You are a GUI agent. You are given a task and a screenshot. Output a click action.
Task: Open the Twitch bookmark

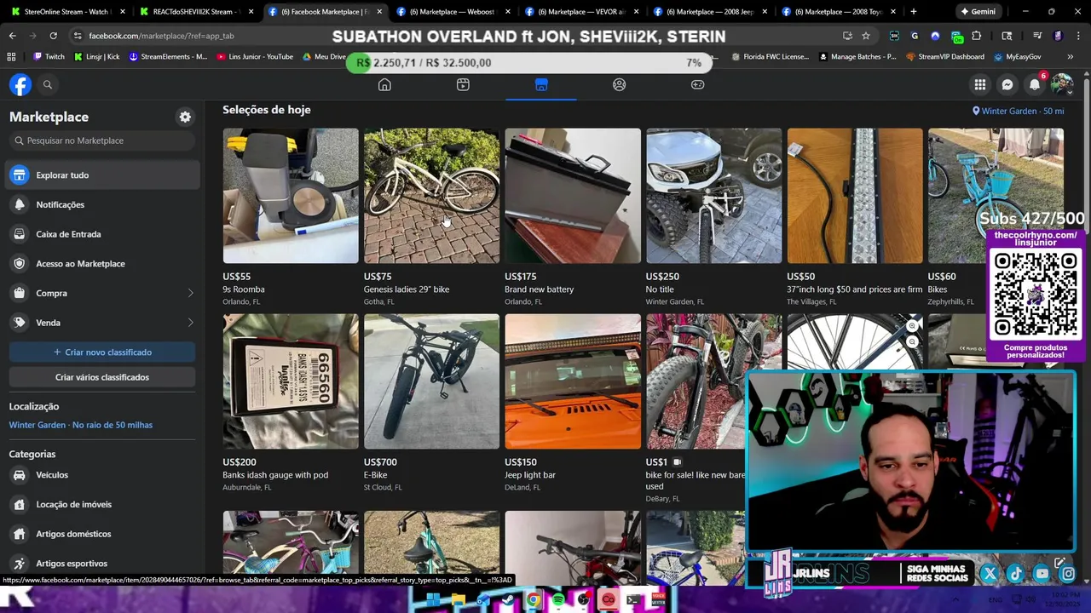[x=49, y=57]
